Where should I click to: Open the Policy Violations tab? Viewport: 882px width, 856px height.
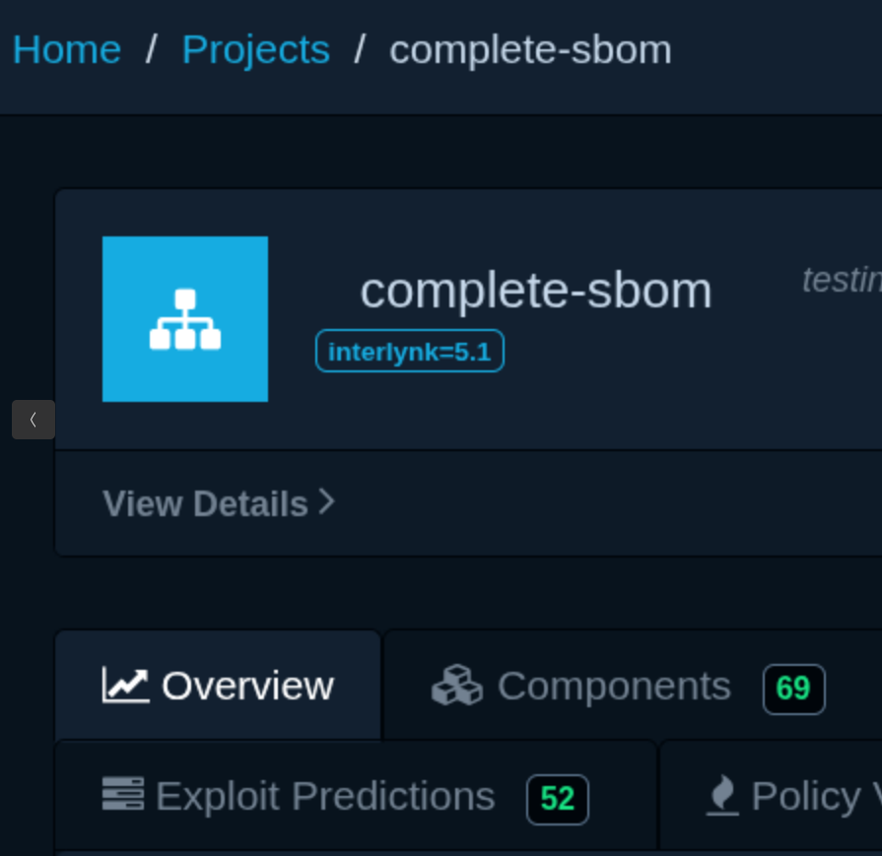pos(772,796)
